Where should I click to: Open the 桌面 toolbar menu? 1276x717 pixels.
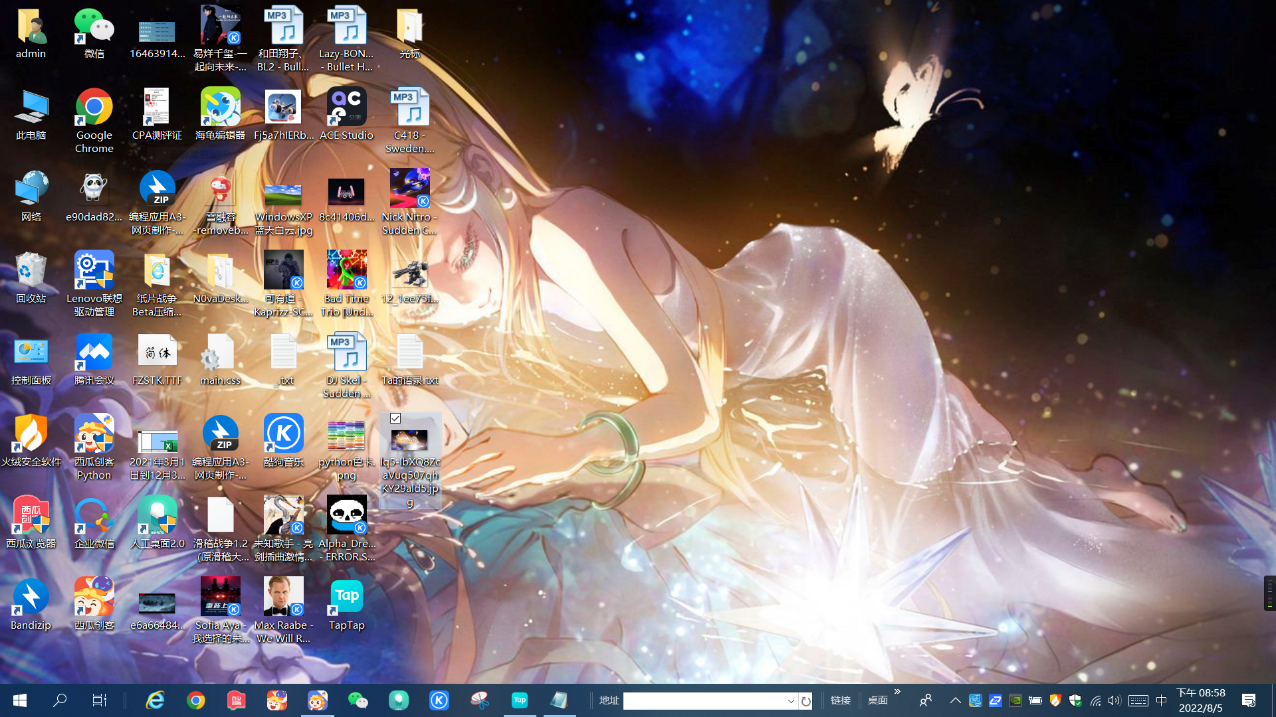(x=877, y=700)
